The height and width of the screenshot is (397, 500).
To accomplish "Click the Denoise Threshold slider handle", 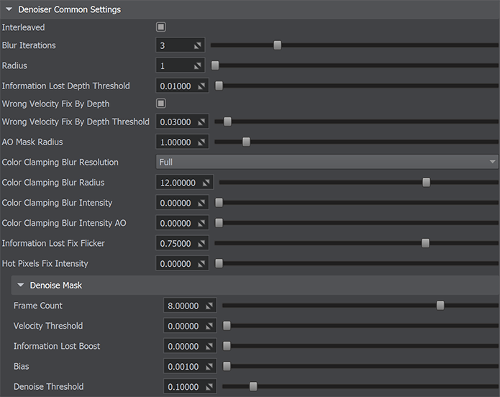I will [253, 386].
